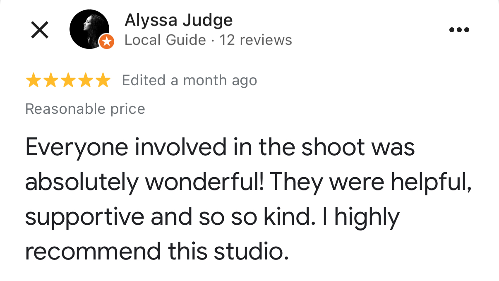Click the fourth yellow rating star
This screenshot has height=281, width=499.
(85, 80)
